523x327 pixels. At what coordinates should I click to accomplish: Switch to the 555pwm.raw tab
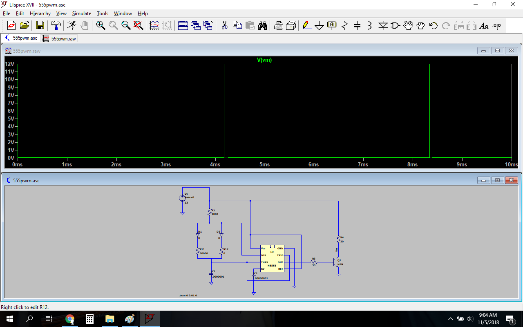(x=59, y=38)
